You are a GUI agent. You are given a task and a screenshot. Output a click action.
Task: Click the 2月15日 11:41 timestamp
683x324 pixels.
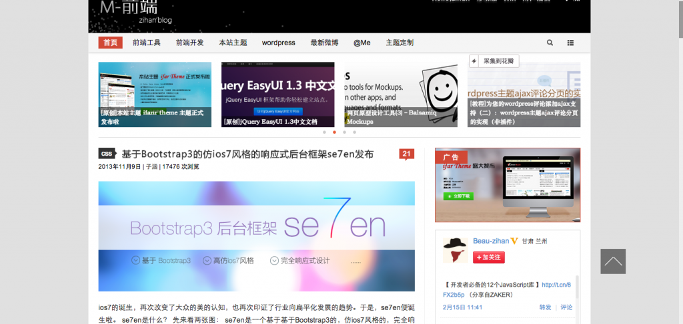pyautogui.click(x=463, y=307)
